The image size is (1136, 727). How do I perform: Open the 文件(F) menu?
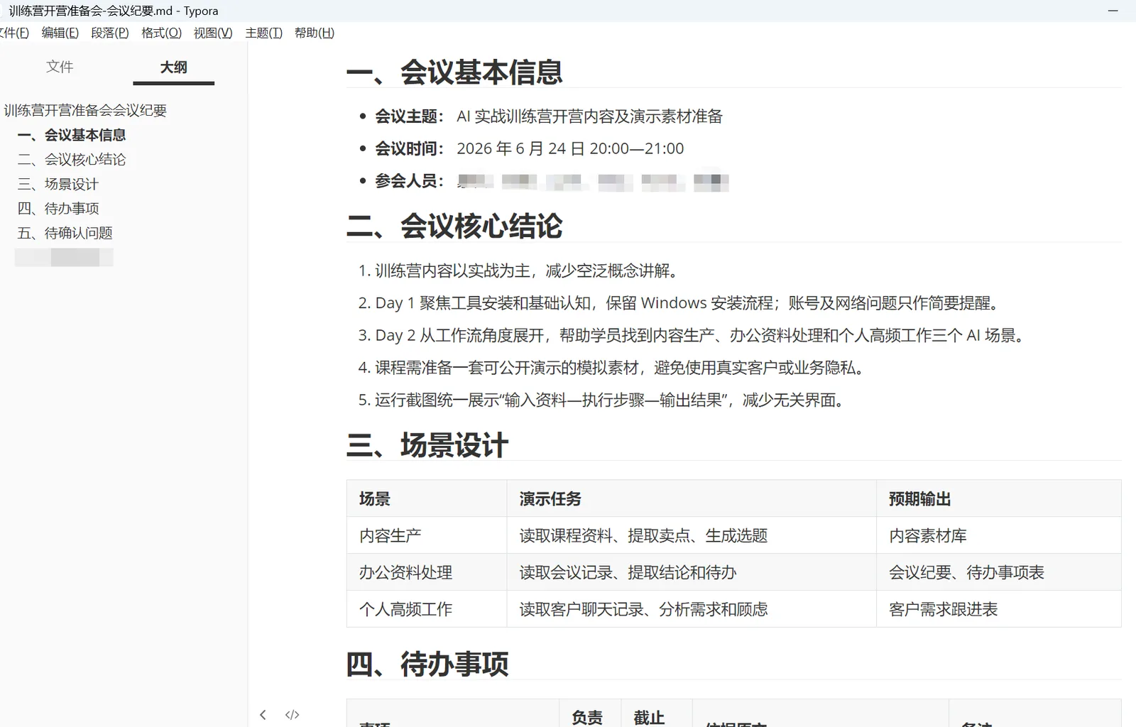point(13,33)
